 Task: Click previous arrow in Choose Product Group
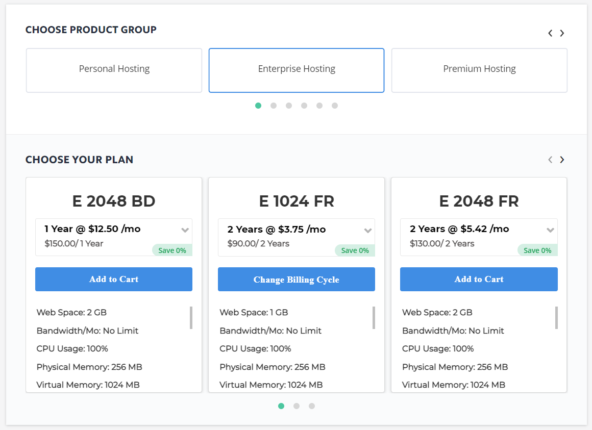tap(550, 33)
